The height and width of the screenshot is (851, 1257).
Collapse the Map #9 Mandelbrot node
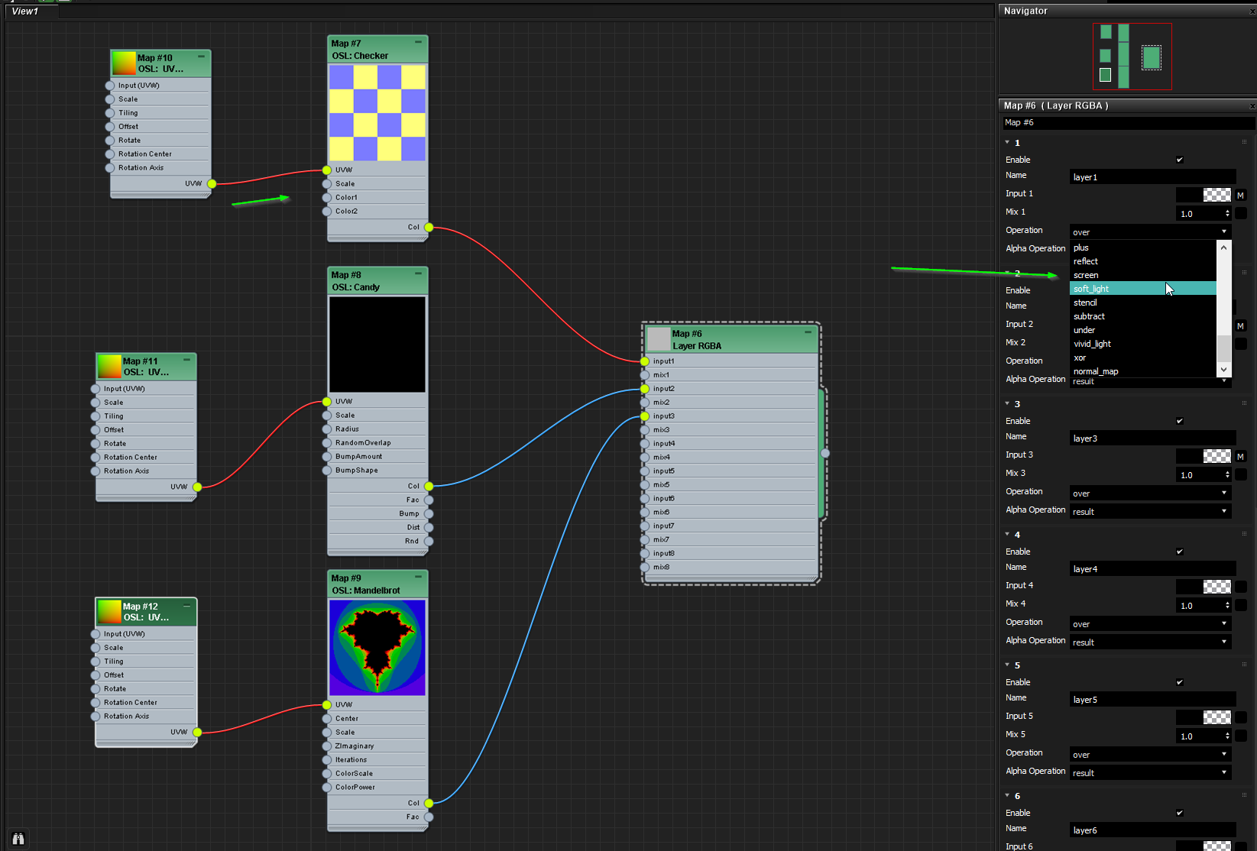pyautogui.click(x=418, y=577)
